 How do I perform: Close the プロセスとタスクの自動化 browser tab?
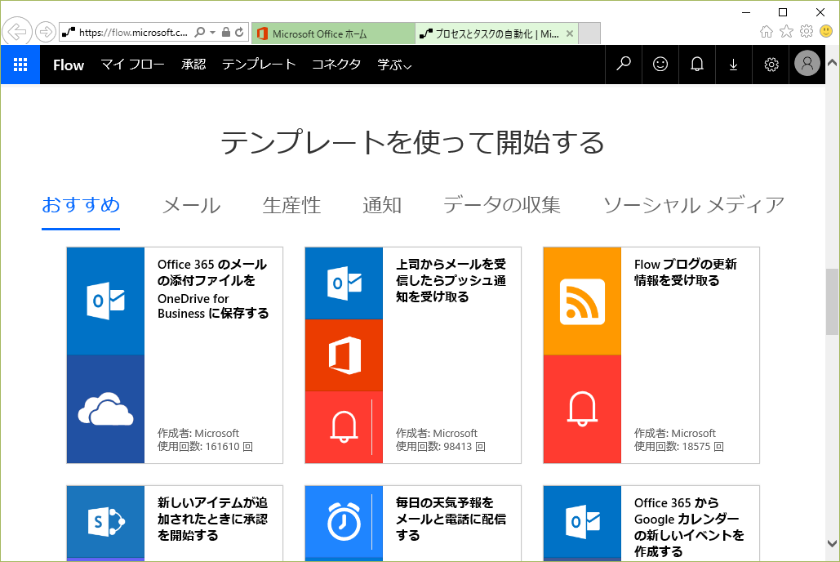(570, 33)
